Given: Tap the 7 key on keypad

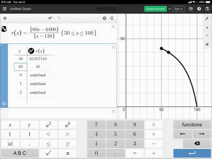Looking at the screenshot, I should pos(96,125).
